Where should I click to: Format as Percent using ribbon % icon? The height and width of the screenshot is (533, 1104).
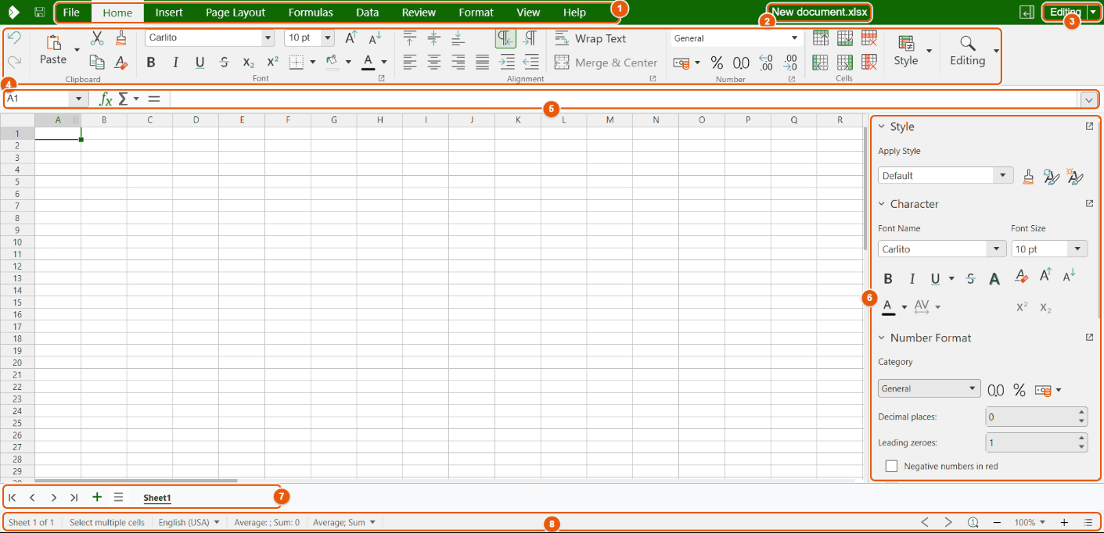pyautogui.click(x=717, y=63)
